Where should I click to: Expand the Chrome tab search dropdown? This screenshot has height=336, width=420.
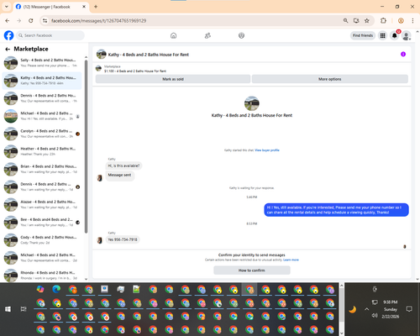click(7, 7)
